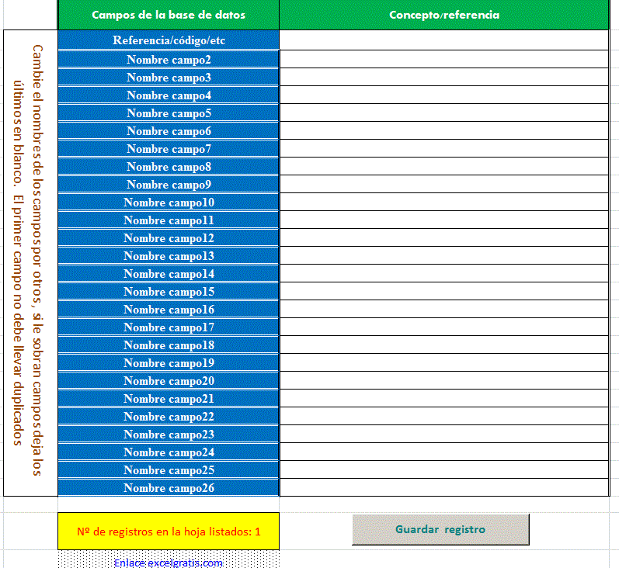Click the input cell beside Nombre campo7

click(444, 148)
